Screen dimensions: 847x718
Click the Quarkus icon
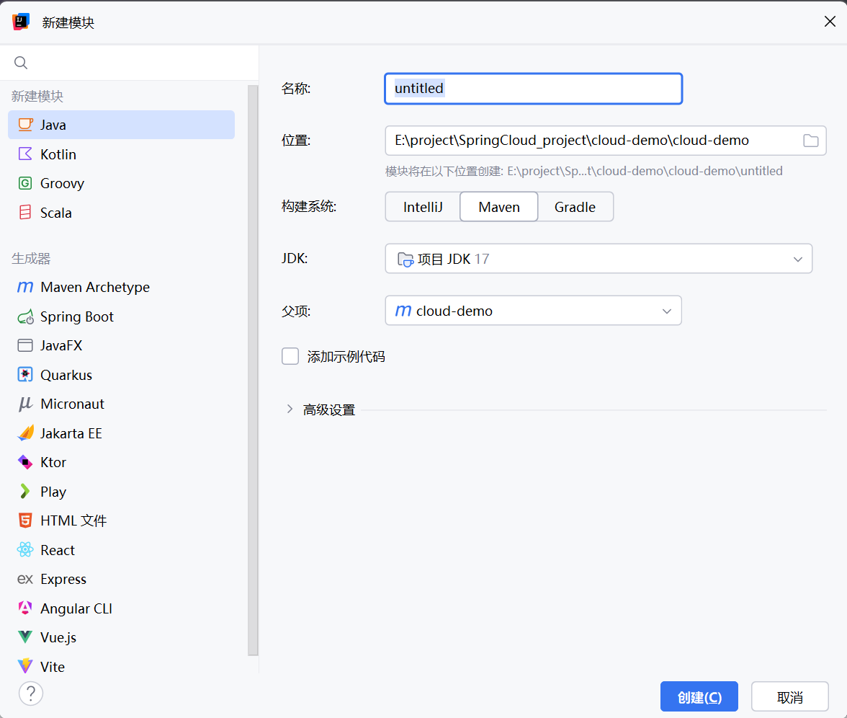point(25,375)
